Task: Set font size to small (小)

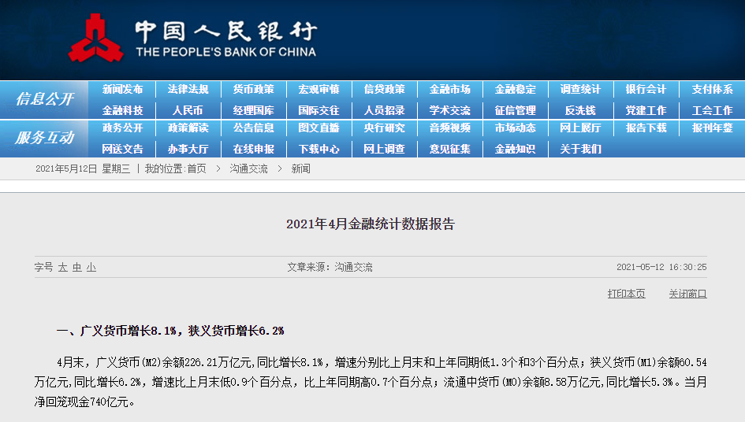Action: 91,267
